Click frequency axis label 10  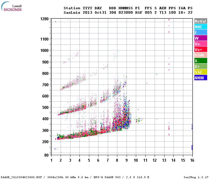click(136, 160)
